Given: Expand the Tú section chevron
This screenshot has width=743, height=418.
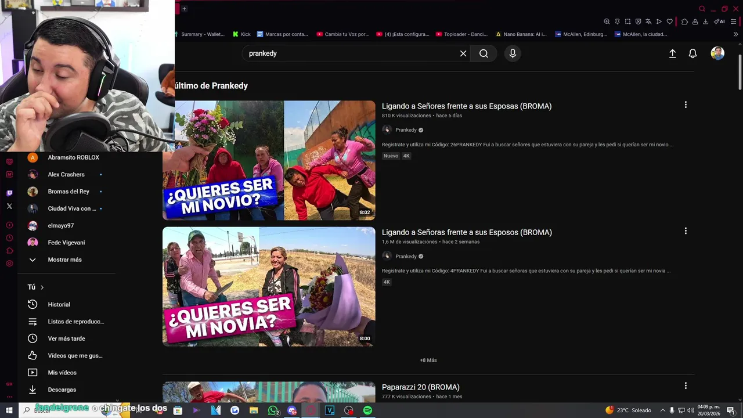Looking at the screenshot, I should point(42,287).
